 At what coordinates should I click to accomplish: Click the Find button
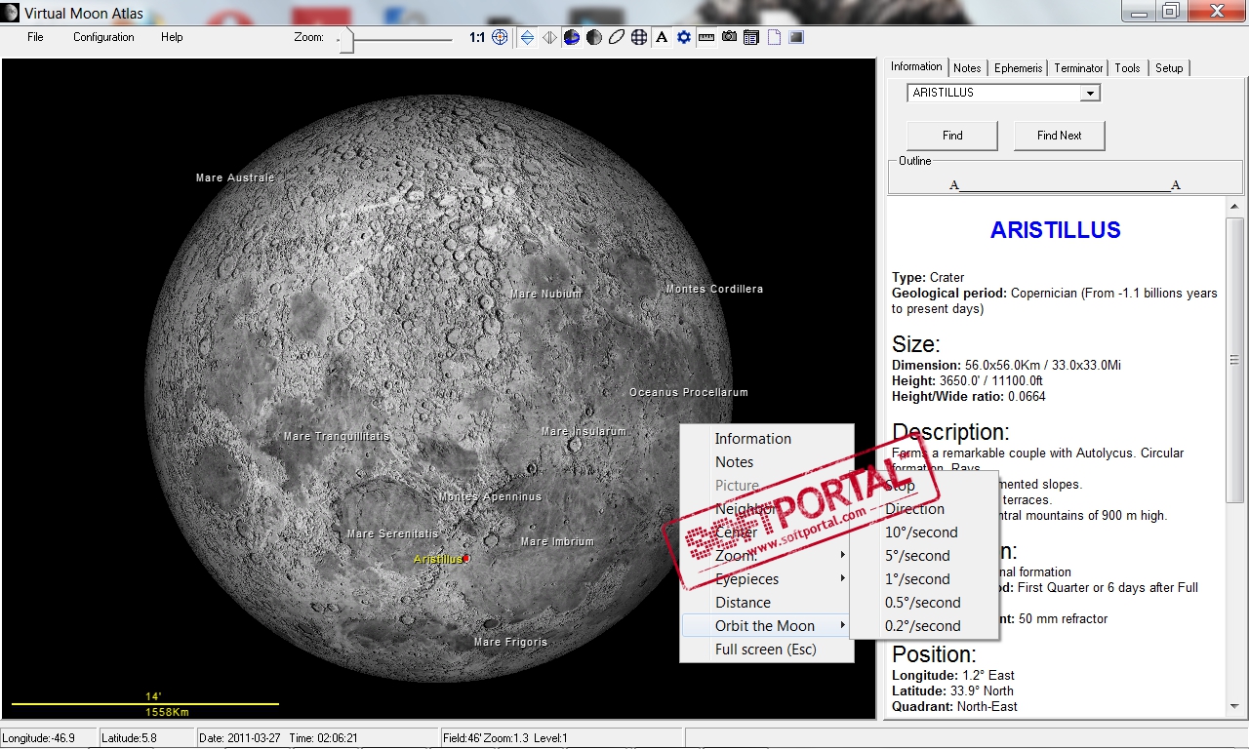952,136
